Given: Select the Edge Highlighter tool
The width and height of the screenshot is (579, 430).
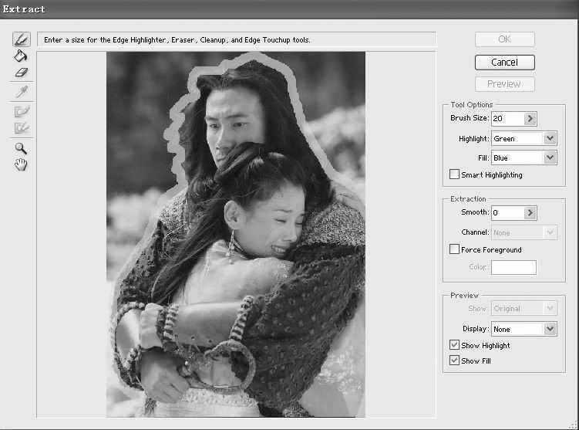Looking at the screenshot, I should tap(21, 39).
